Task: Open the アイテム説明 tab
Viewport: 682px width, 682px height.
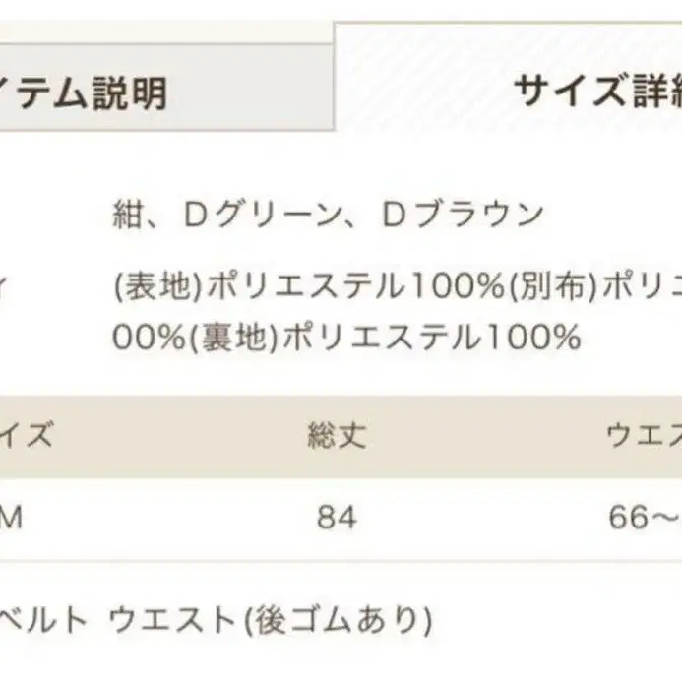Action: tap(84, 93)
